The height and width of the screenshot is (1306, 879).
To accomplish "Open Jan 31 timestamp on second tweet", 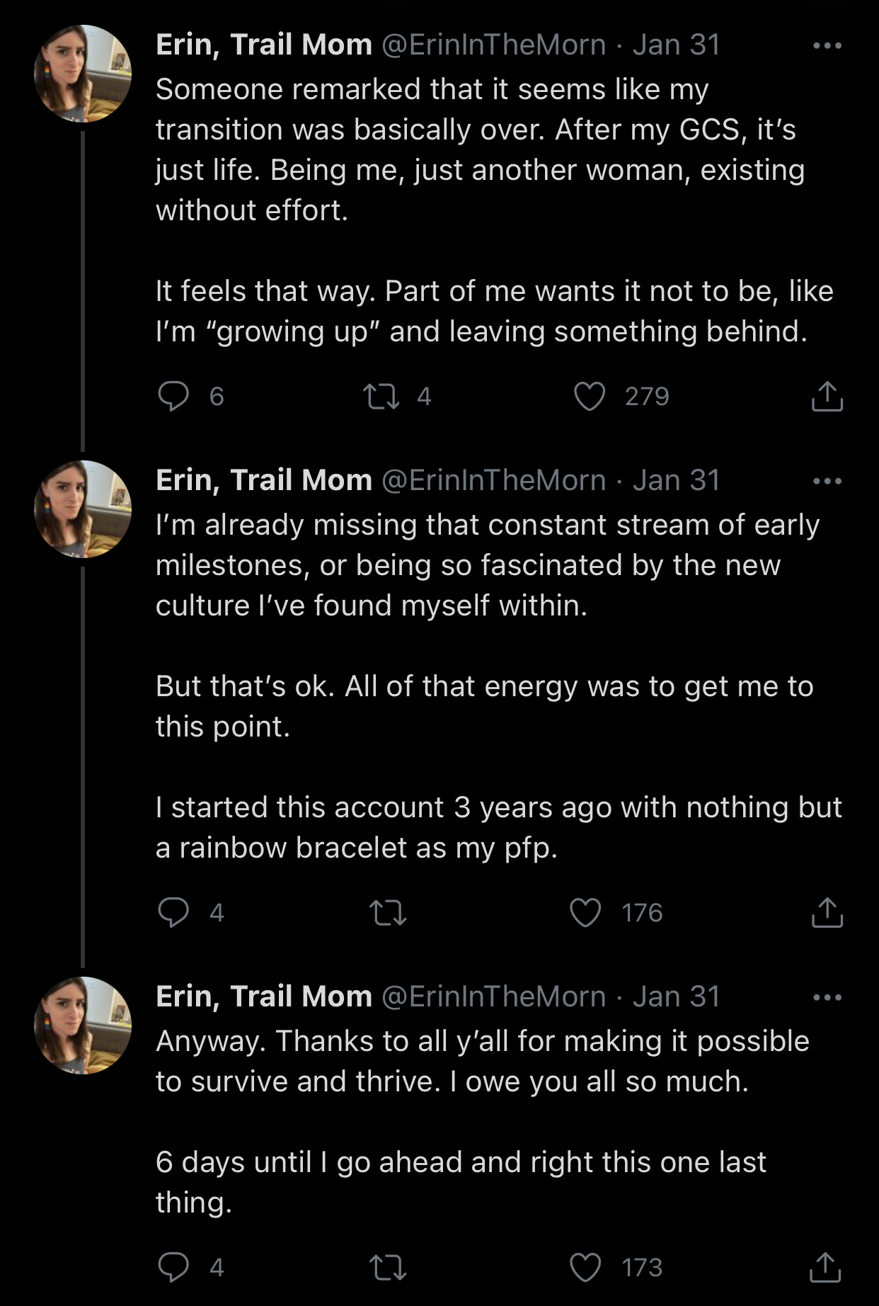I will click(x=677, y=480).
